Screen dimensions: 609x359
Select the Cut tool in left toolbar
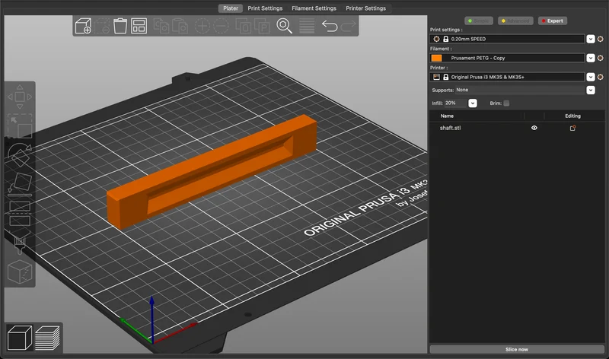(20, 214)
